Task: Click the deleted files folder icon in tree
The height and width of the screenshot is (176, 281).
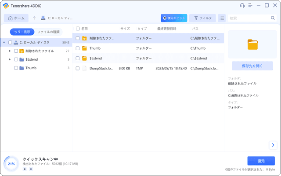Action: [x=22, y=51]
